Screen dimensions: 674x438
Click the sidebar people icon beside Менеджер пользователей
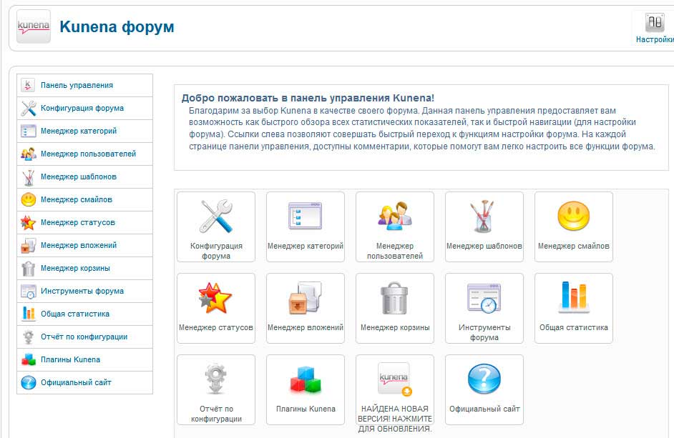pos(29,154)
